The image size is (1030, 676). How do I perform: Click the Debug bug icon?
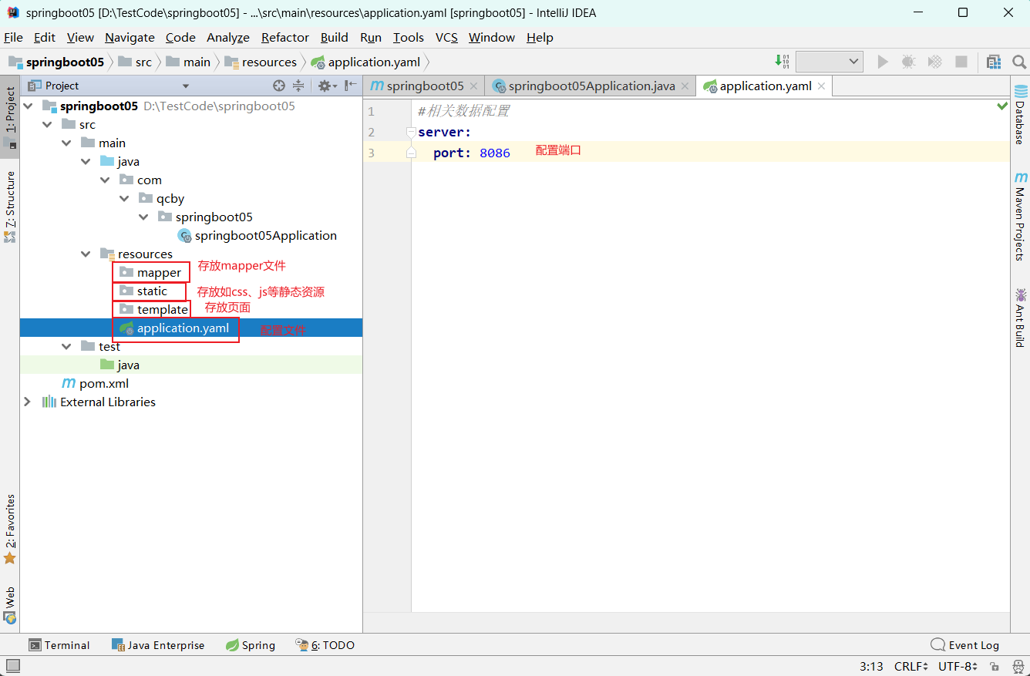point(908,62)
